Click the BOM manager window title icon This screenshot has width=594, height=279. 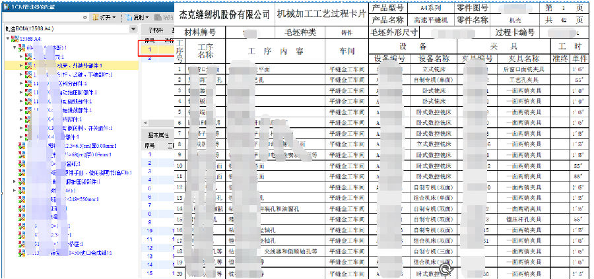pos(6,7)
